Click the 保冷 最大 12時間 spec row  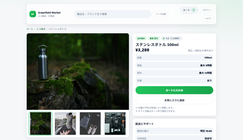174,73
